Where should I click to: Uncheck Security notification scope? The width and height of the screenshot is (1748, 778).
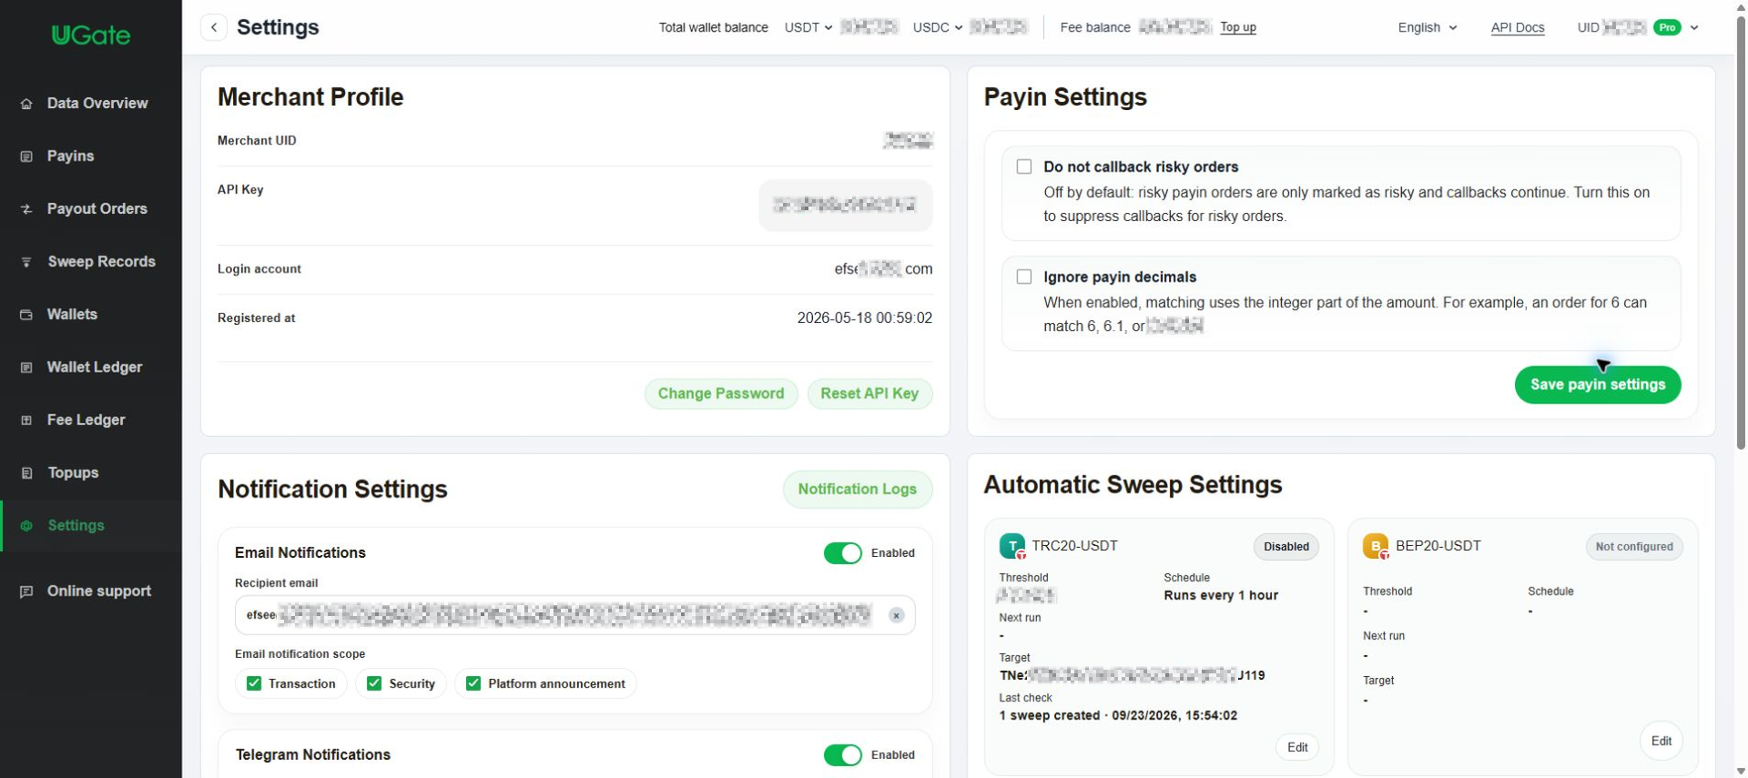(374, 683)
